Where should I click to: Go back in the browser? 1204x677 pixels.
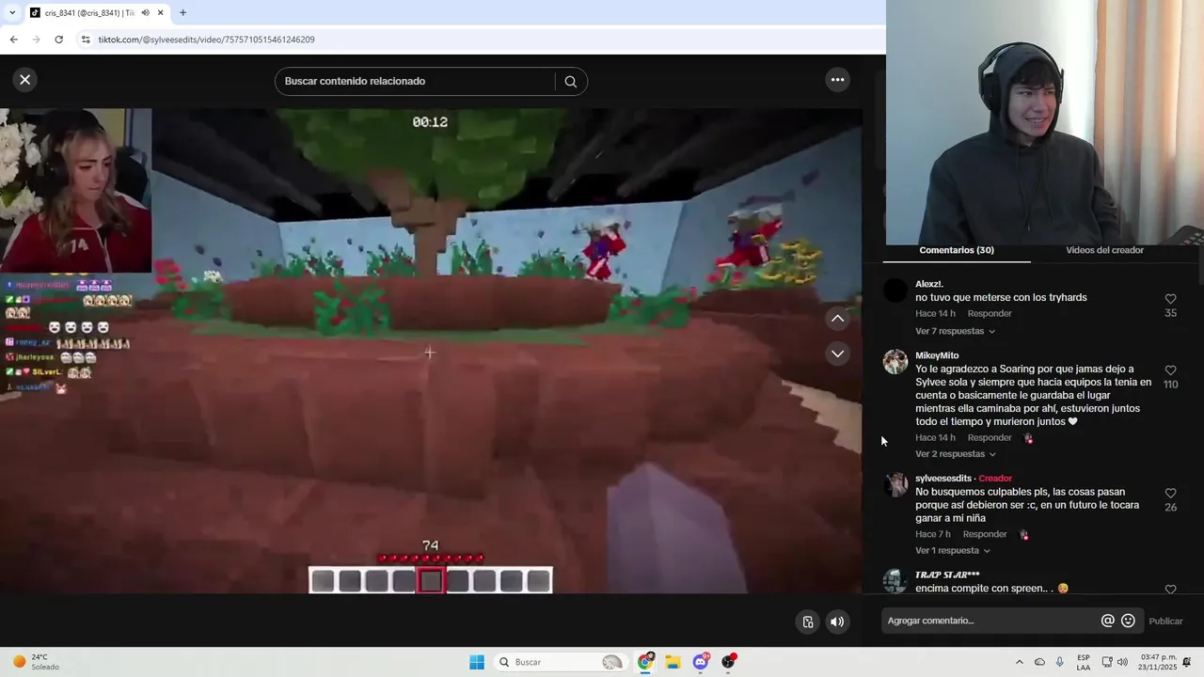(x=13, y=39)
